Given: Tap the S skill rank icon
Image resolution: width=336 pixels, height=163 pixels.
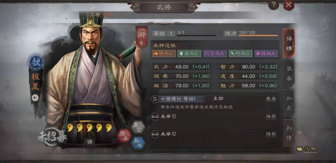Looking at the screenshot, I should coord(155,99).
